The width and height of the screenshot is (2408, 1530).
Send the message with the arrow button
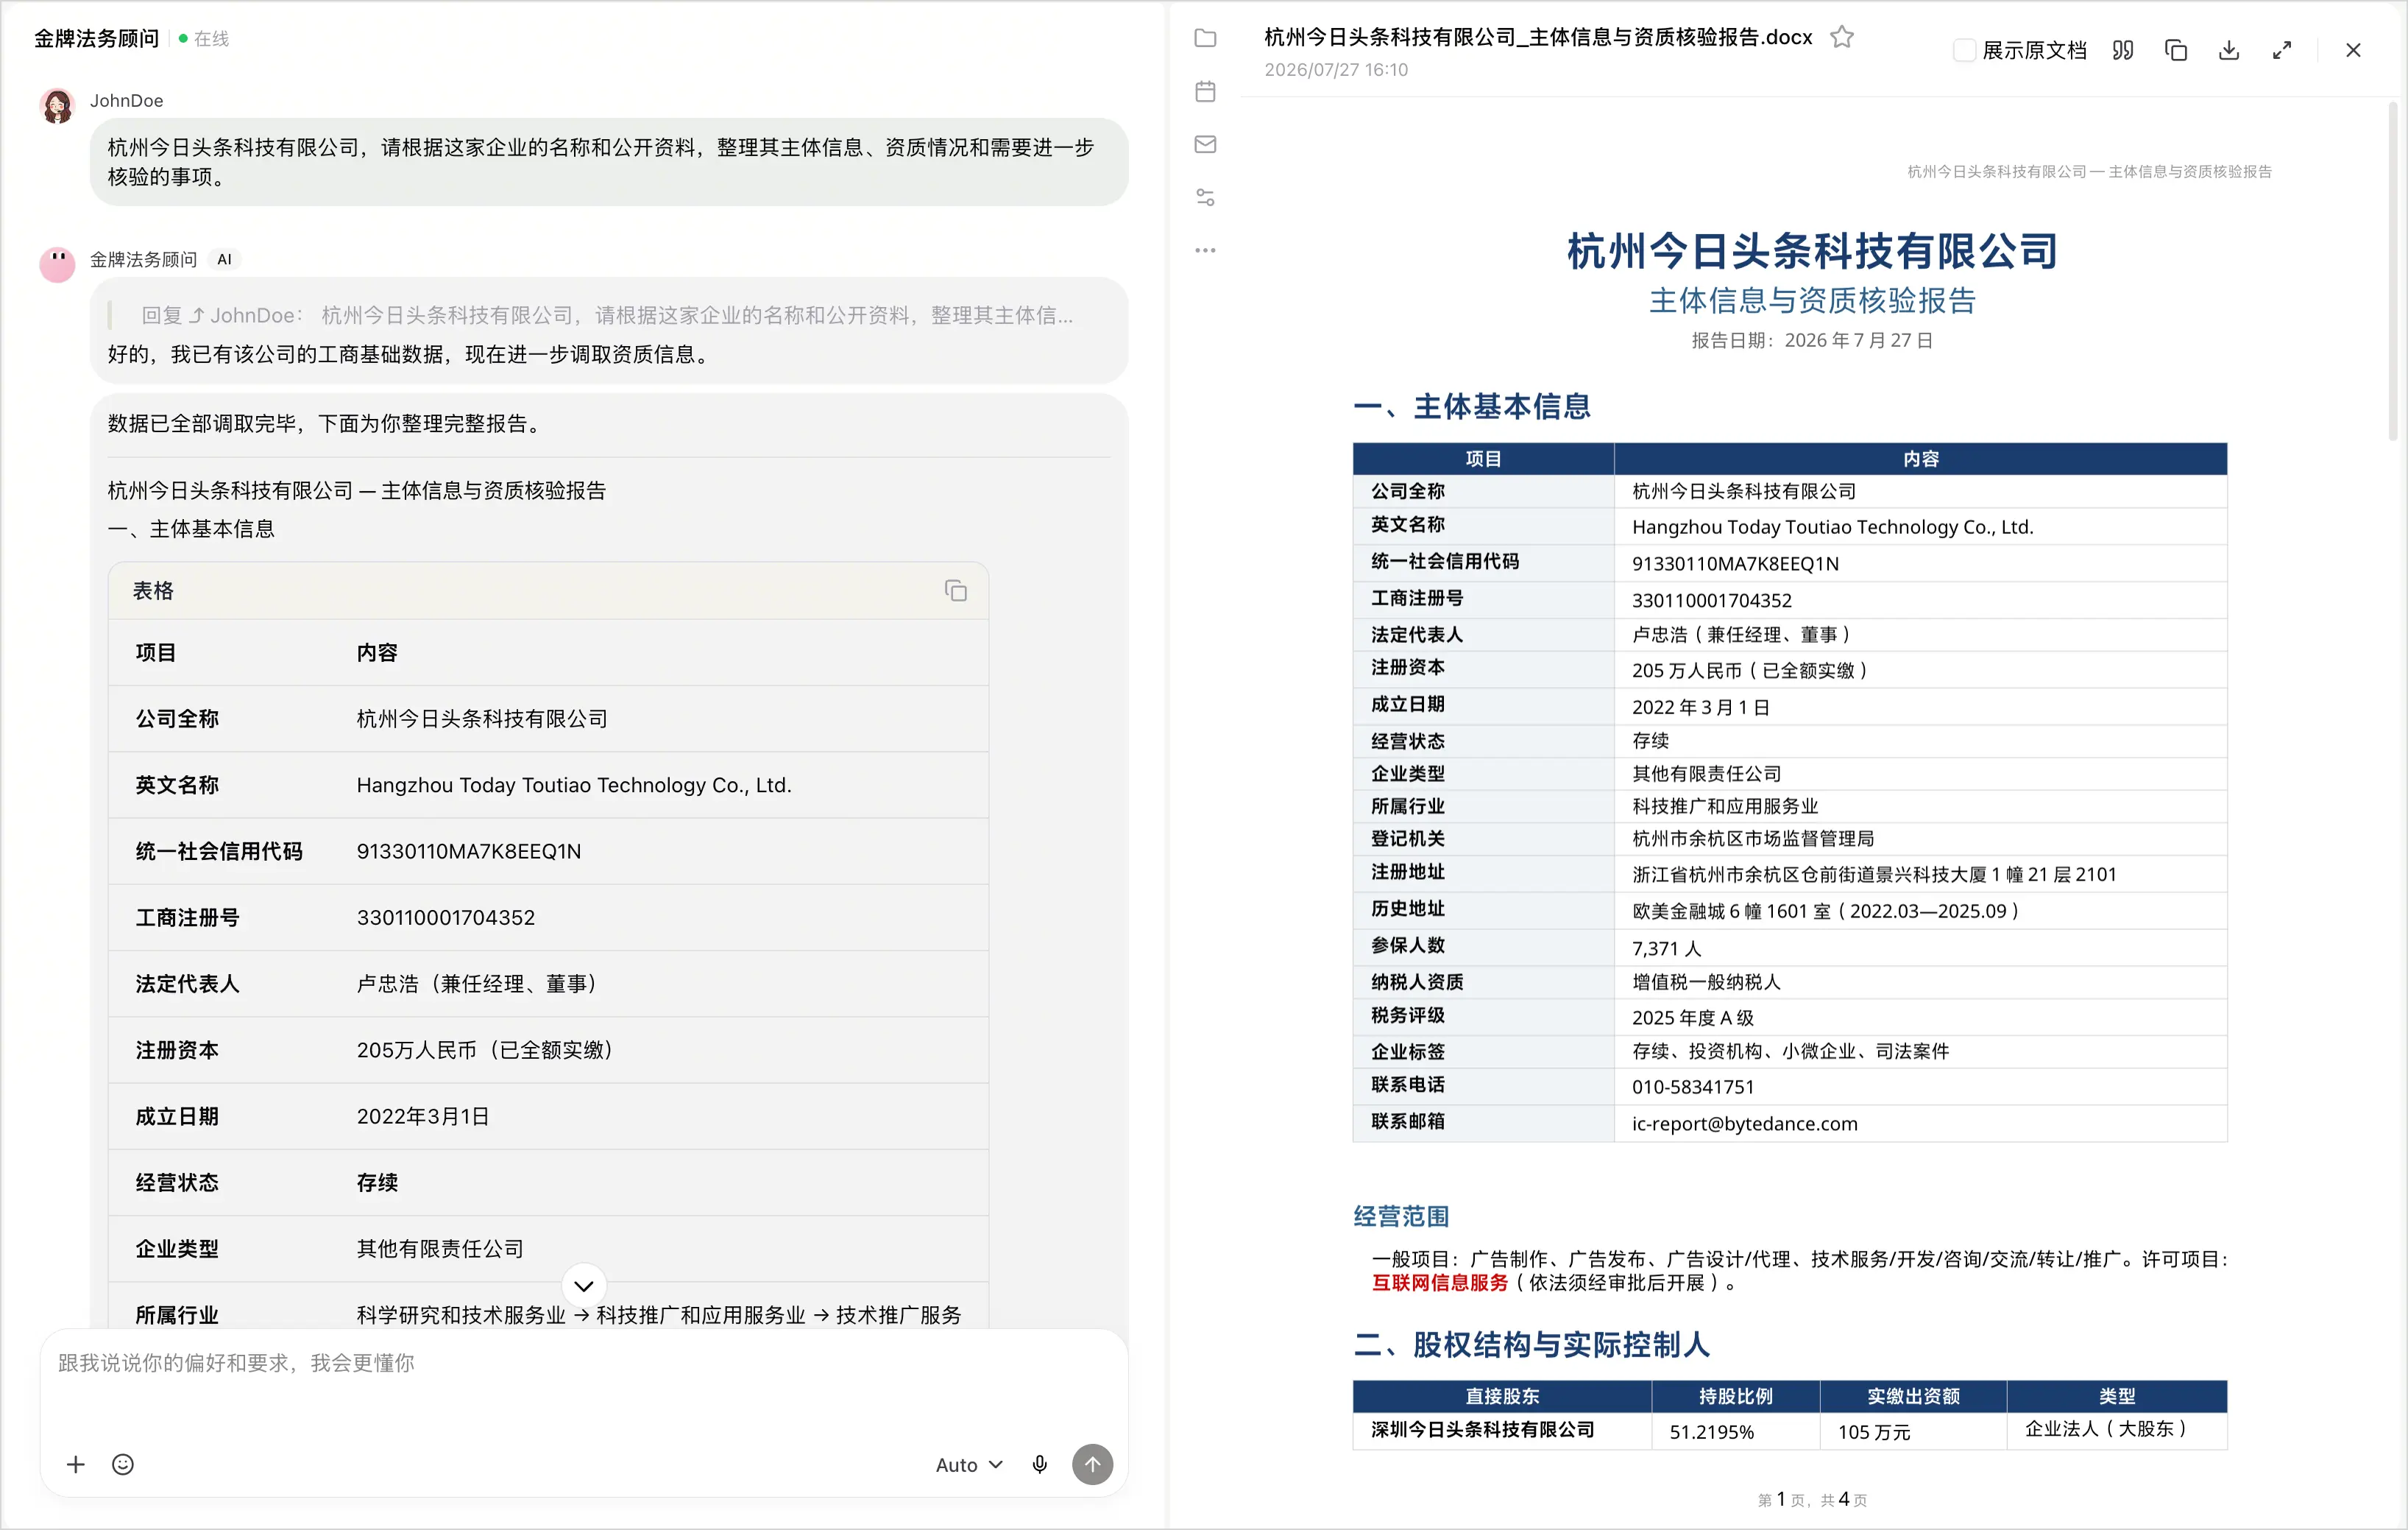click(x=1092, y=1464)
